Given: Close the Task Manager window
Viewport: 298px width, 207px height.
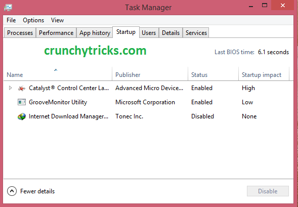Looking at the screenshot, I should tap(283, 6).
